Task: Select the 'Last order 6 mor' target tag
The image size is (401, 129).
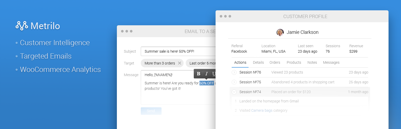Action: (201, 63)
